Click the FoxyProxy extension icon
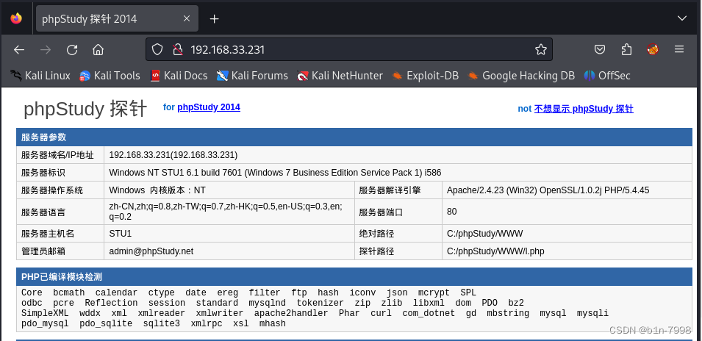The width and height of the screenshot is (702, 341). (653, 49)
